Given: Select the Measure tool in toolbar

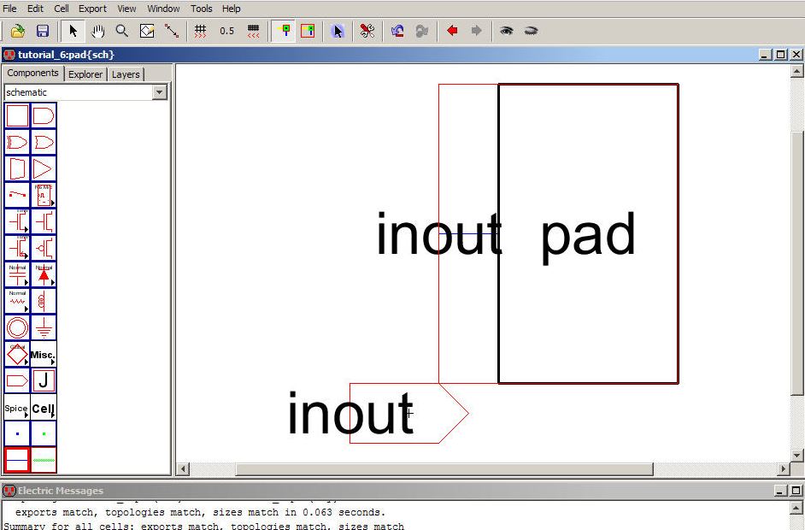Looking at the screenshot, I should pyautogui.click(x=171, y=31).
